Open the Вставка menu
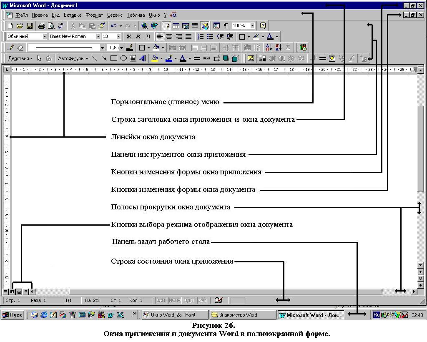 pos(73,15)
